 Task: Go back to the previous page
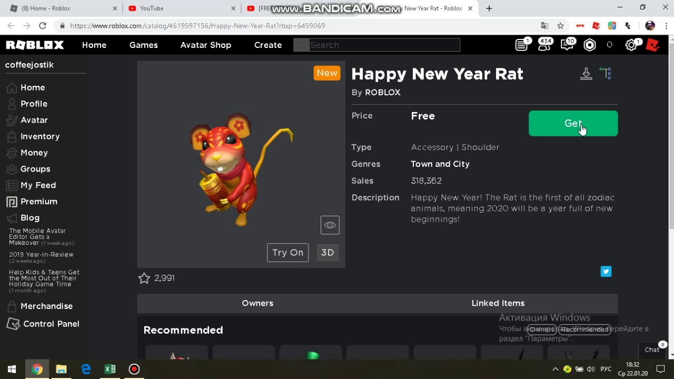(x=11, y=26)
